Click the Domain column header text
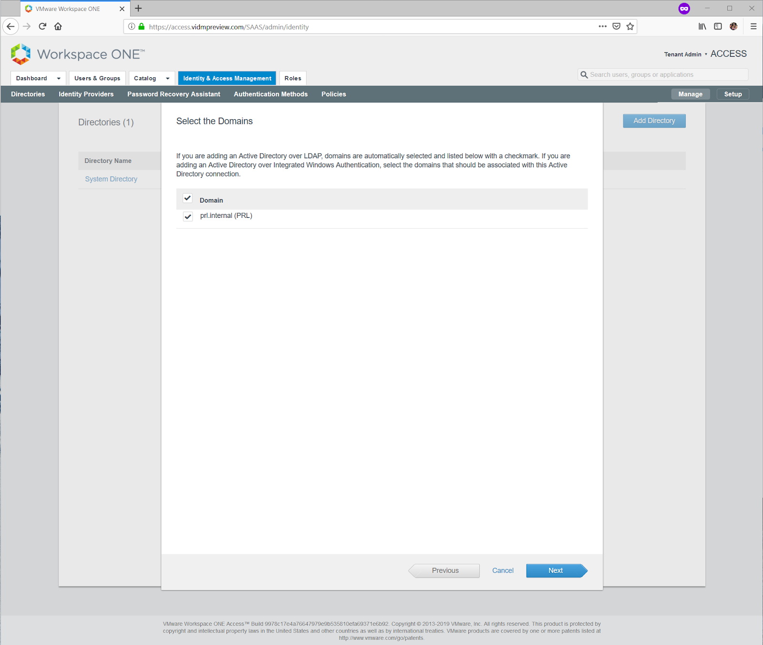This screenshot has height=645, width=763. 211,201
